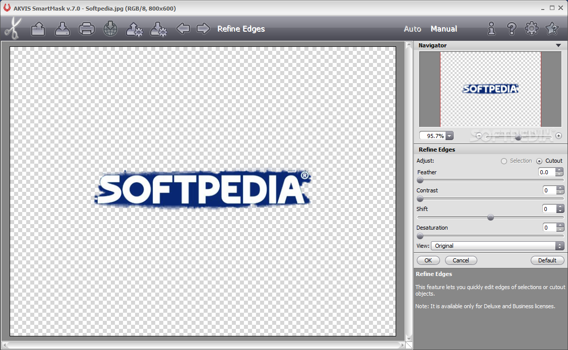The width and height of the screenshot is (568, 350).
Task: Save the image with the download icon
Action: pos(62,29)
